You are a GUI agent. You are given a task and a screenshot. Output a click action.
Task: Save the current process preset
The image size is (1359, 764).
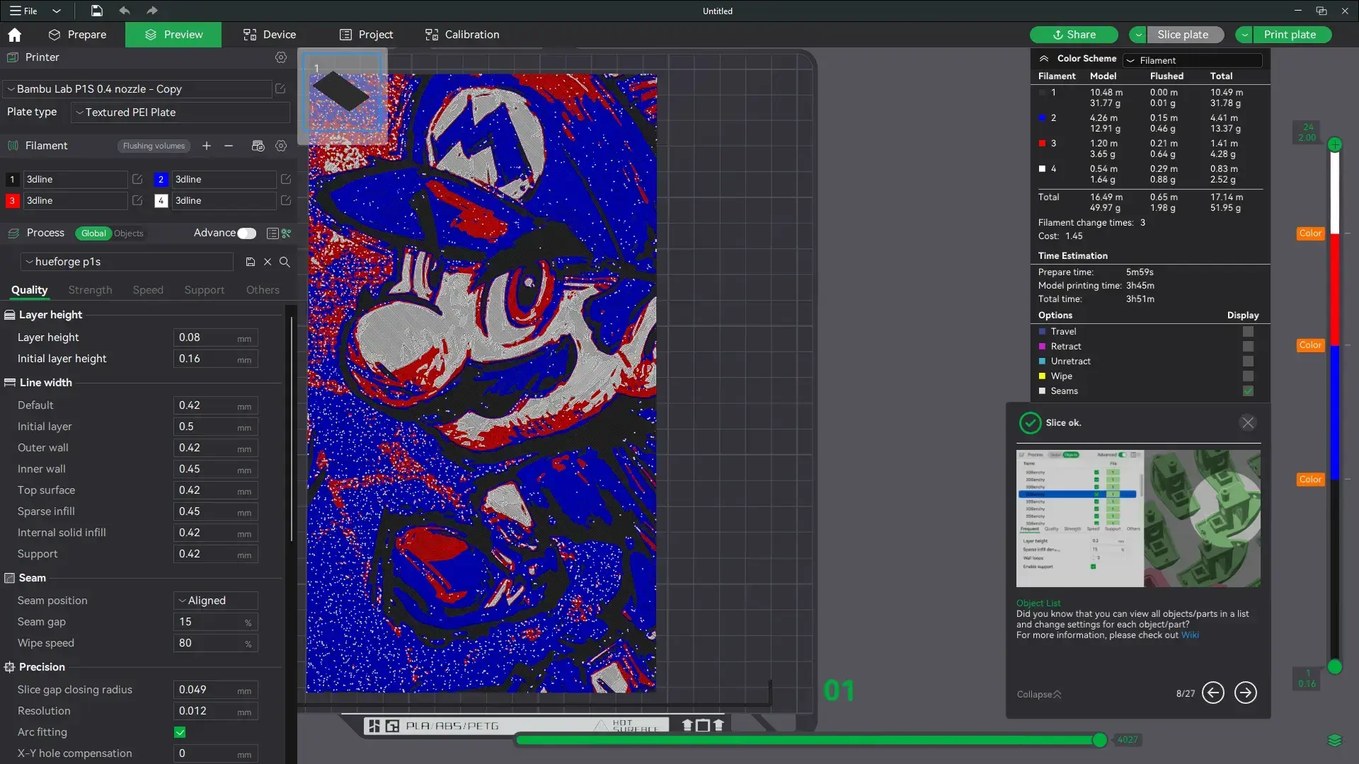(x=250, y=262)
